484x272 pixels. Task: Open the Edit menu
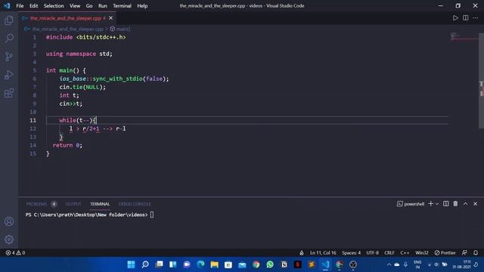click(33, 6)
